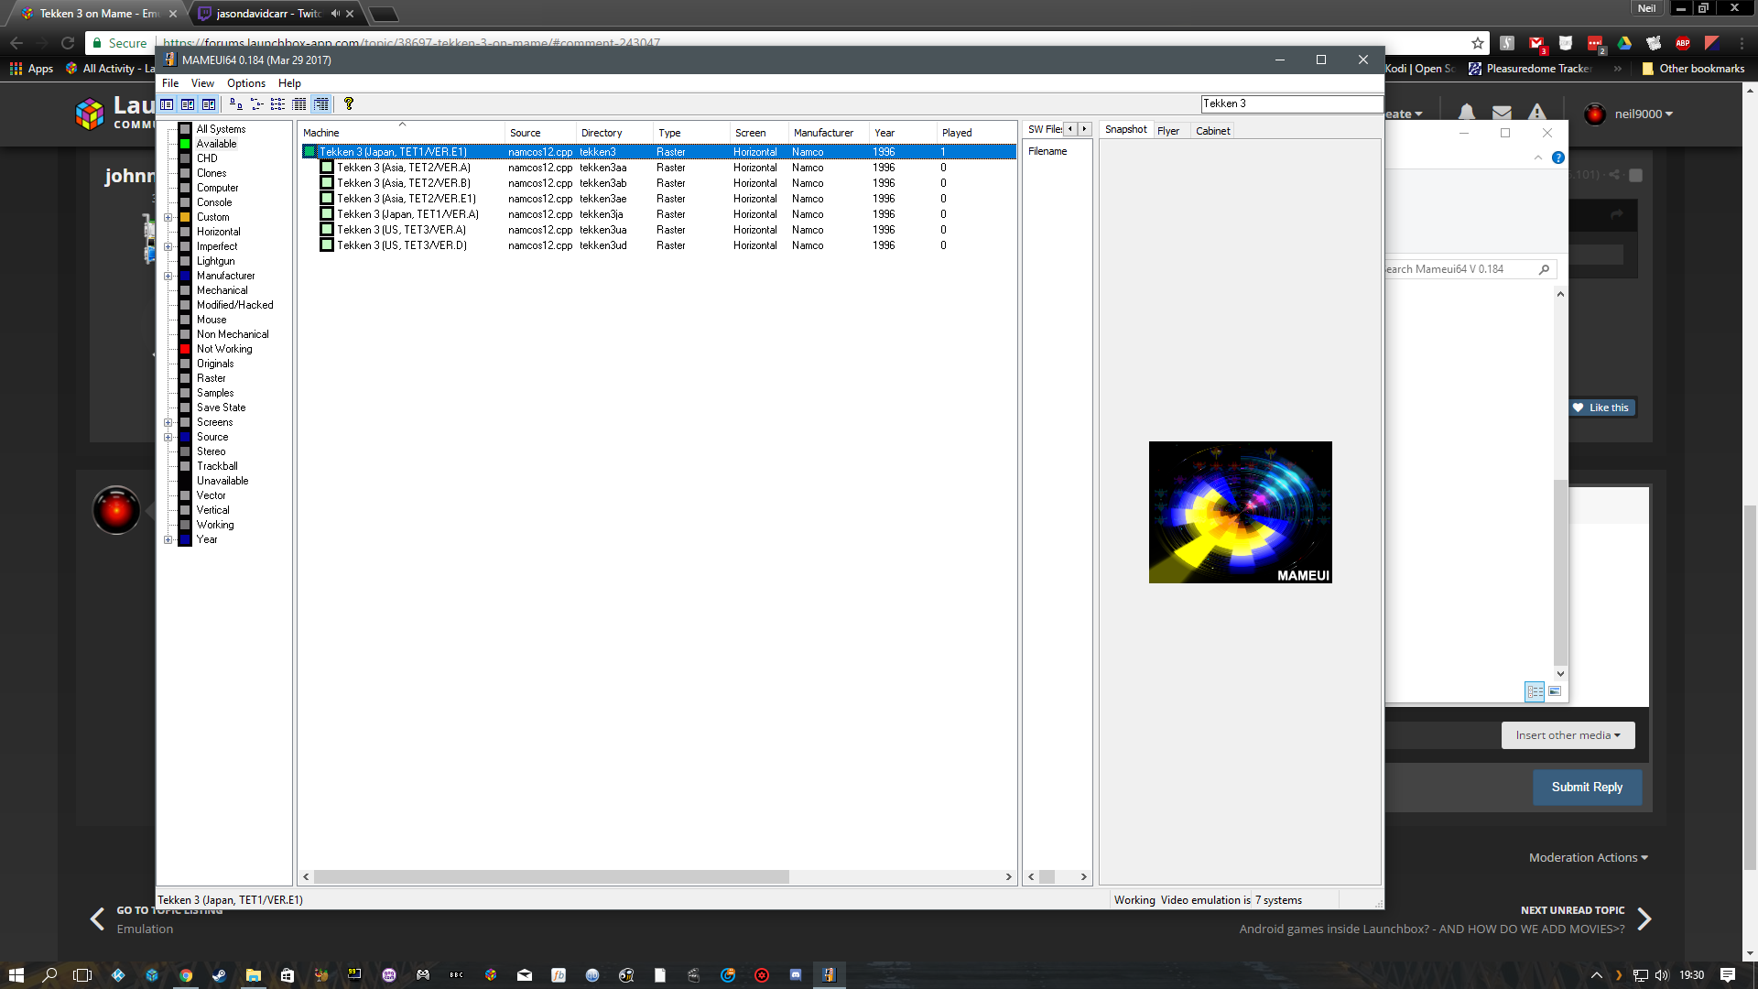Switch to details view mode
This screenshot has width=1758, height=989.
pos(299,104)
